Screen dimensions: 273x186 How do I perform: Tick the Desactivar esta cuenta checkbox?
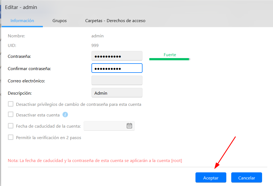click(x=11, y=115)
